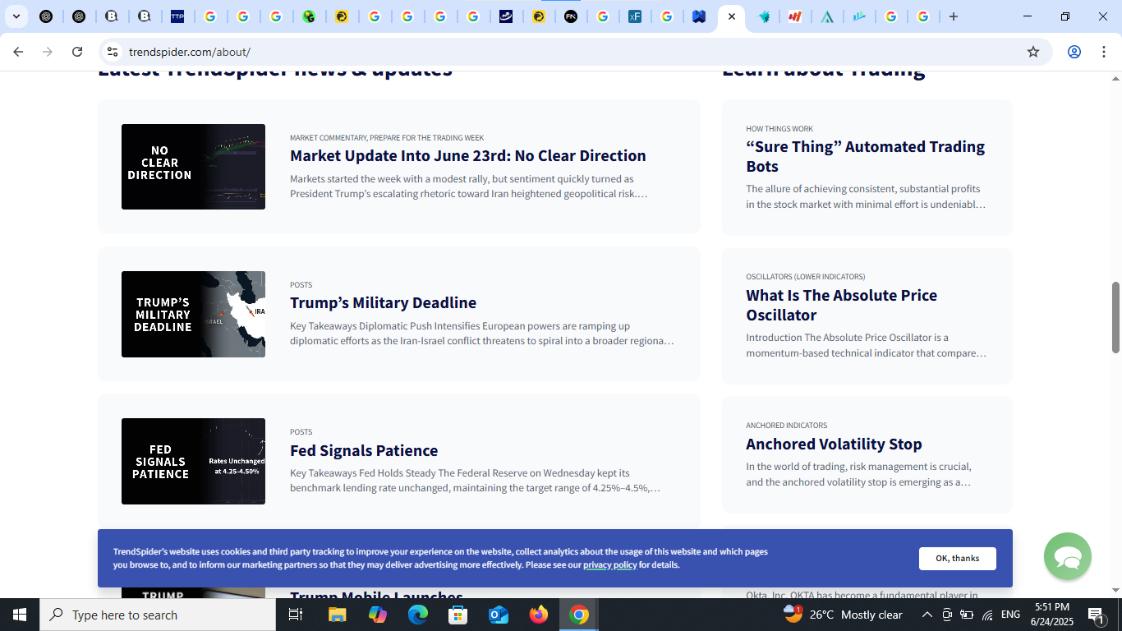Open Anchored Volatility Stop article
Screen dimensions: 1122x631
[834, 444]
